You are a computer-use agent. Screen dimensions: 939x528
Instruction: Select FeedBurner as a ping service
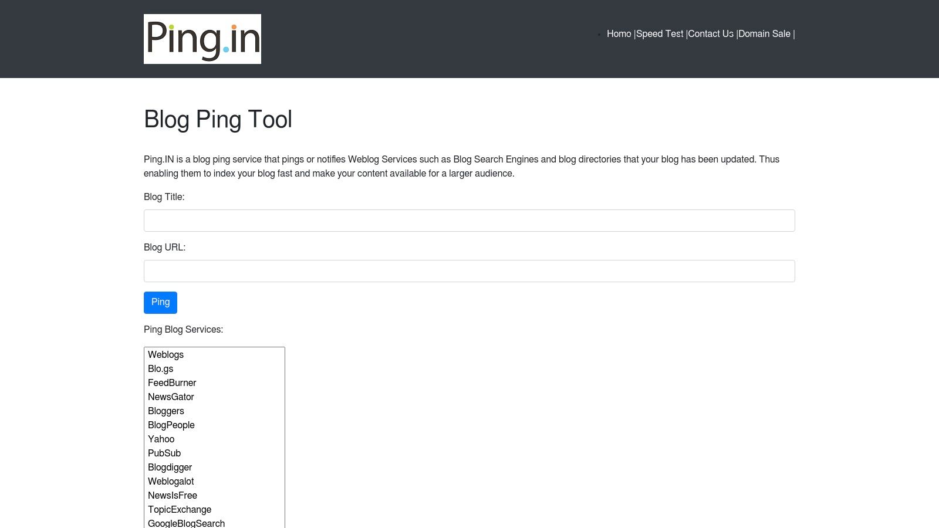[x=172, y=383]
